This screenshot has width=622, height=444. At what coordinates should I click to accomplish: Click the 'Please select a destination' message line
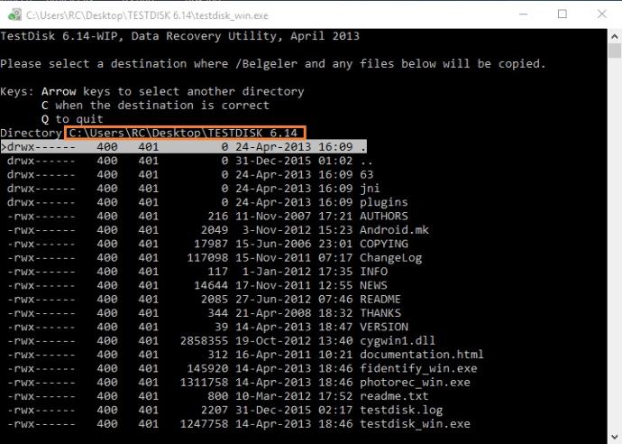(273, 64)
